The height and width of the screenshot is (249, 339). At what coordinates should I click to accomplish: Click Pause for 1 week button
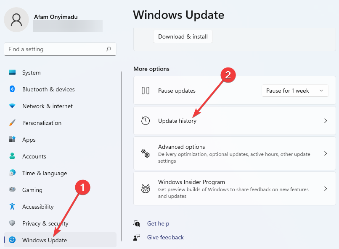(288, 91)
